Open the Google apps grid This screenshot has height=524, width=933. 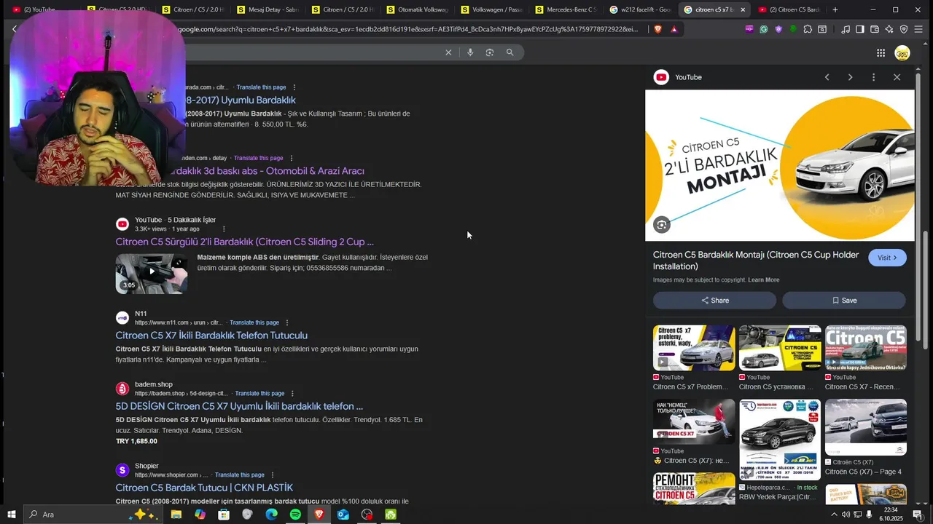point(881,52)
